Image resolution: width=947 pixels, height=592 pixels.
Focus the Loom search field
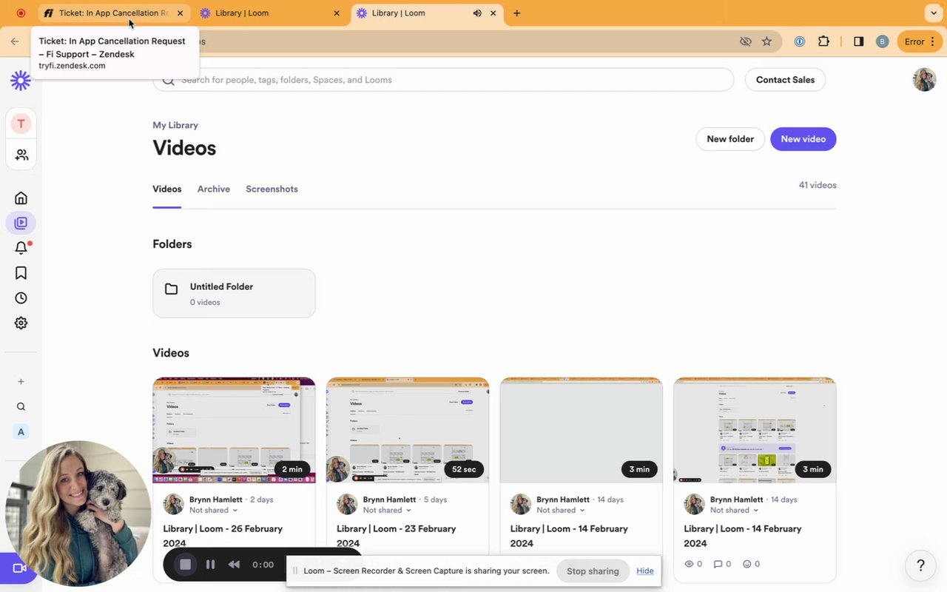click(443, 80)
